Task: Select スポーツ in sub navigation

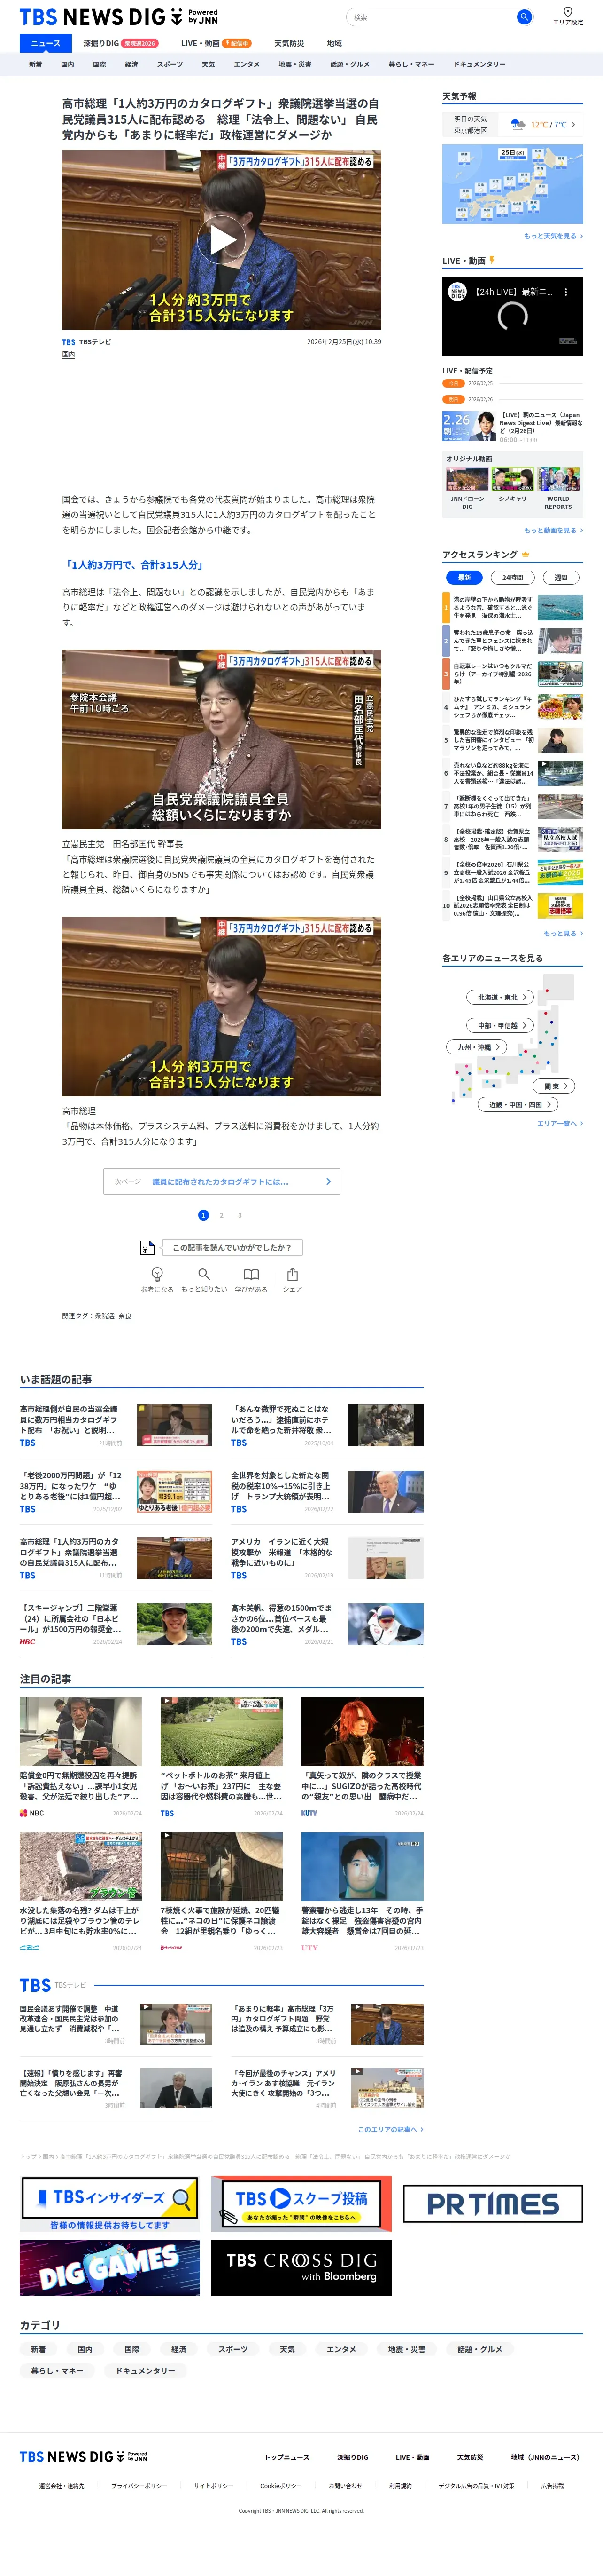Action: (170, 64)
